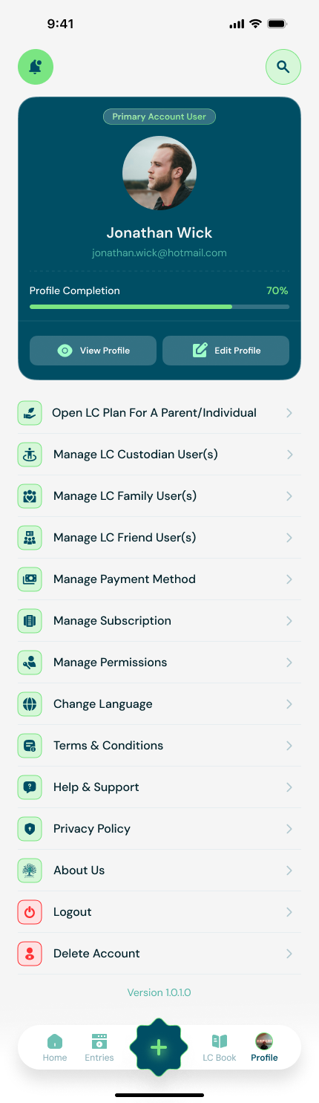319x1103 pixels.
Task: Tap the Manage LC Custodian User(s) icon
Action: pyautogui.click(x=30, y=455)
